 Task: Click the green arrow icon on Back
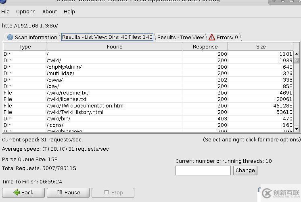click(17, 192)
